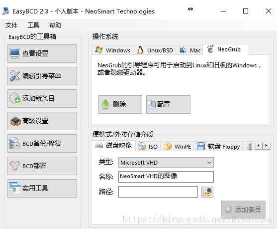This screenshot has width=277, height=229.
Task: Open the 工具 tools menu
Action: [x=33, y=25]
